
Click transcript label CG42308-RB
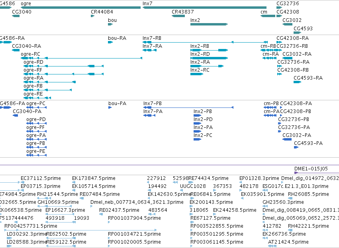pos(293,70)
